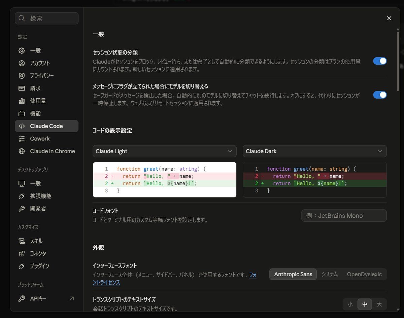
Task: Click the インターフェースフォント label
Action: click(115, 266)
